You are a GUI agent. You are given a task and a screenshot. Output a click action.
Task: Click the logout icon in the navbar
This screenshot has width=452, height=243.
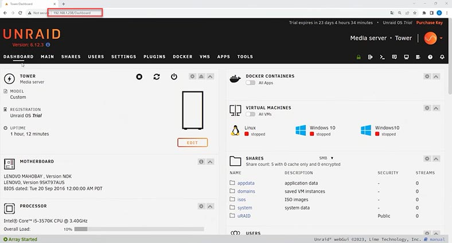click(x=371, y=57)
